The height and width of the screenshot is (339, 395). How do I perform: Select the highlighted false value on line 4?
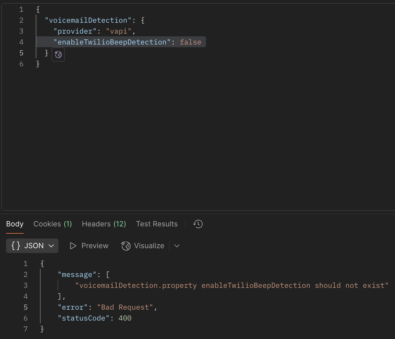tap(191, 42)
